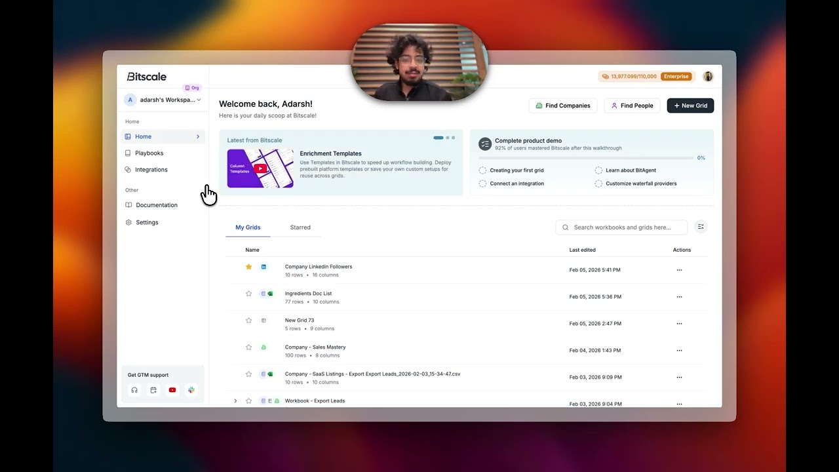Click the green icon on Company - Sales Mastery
The height and width of the screenshot is (472, 839).
point(263,347)
